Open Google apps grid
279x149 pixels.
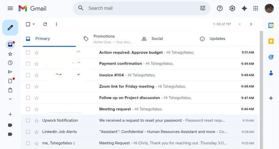tap(256, 8)
